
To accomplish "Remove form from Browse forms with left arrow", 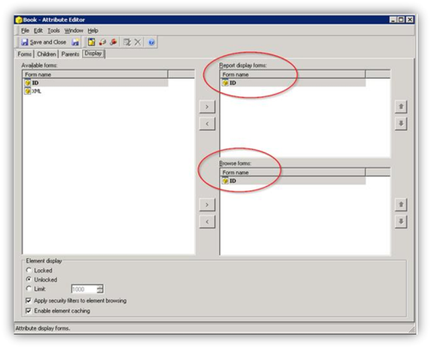I will click(x=207, y=222).
